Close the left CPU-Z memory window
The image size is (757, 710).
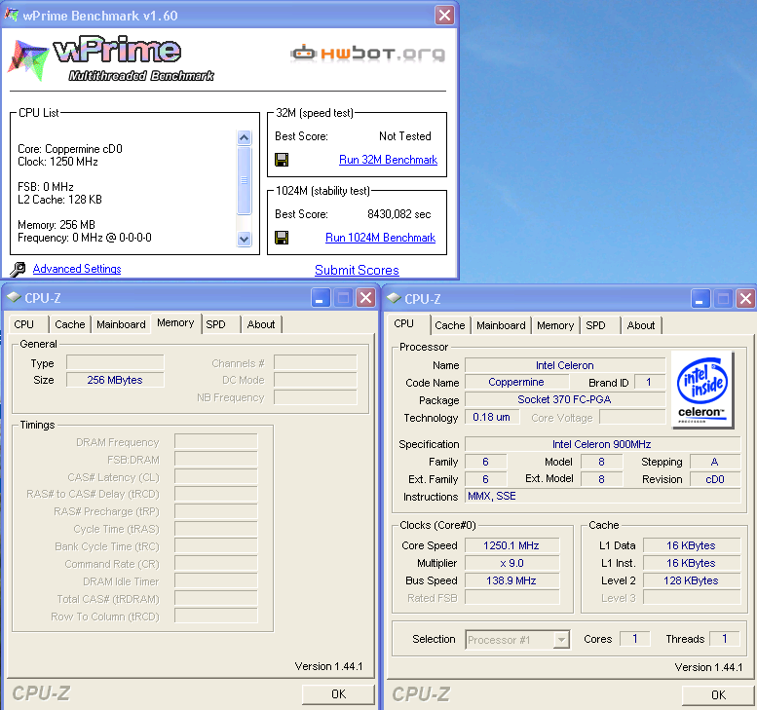[x=366, y=298]
